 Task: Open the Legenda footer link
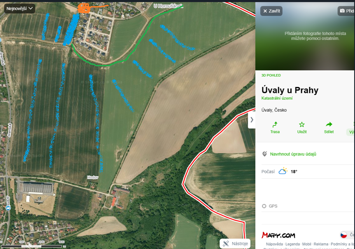(292, 244)
